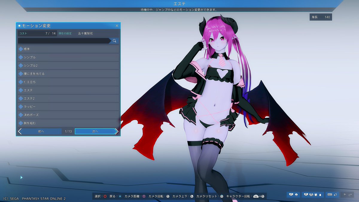Click the red circle 選択 button icon

point(105,196)
